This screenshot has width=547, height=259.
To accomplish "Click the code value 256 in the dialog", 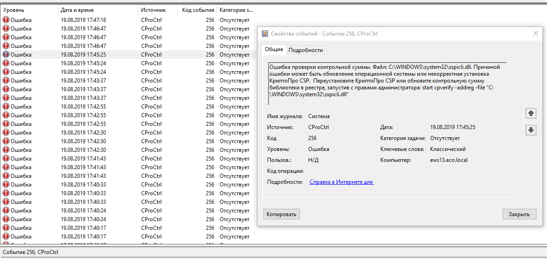I will (313, 138).
